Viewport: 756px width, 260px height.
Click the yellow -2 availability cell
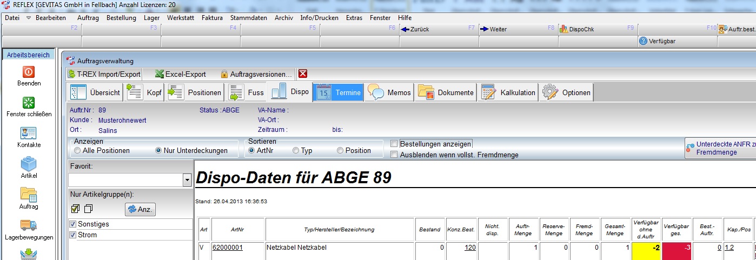pos(646,248)
